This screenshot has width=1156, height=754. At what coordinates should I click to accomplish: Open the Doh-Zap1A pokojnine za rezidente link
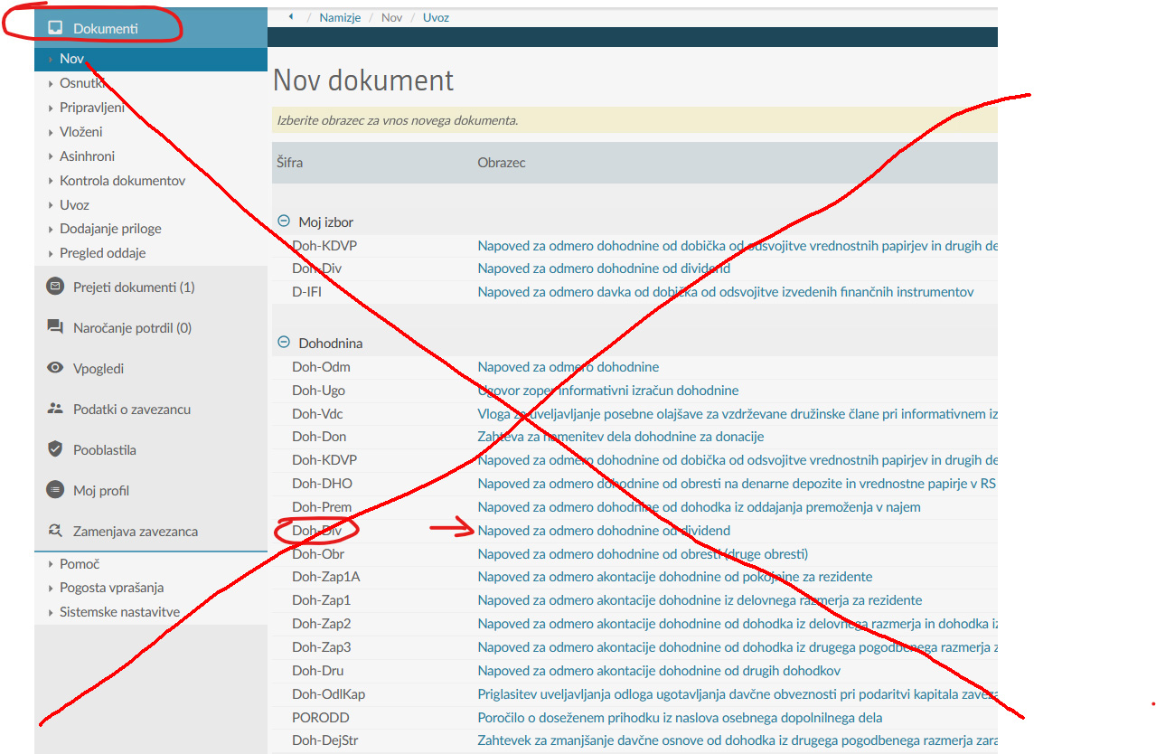(x=675, y=577)
